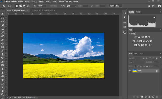Switch to the 10001.jpg document tab
Viewport: 162px width, 99px height.
(x=42, y=10)
